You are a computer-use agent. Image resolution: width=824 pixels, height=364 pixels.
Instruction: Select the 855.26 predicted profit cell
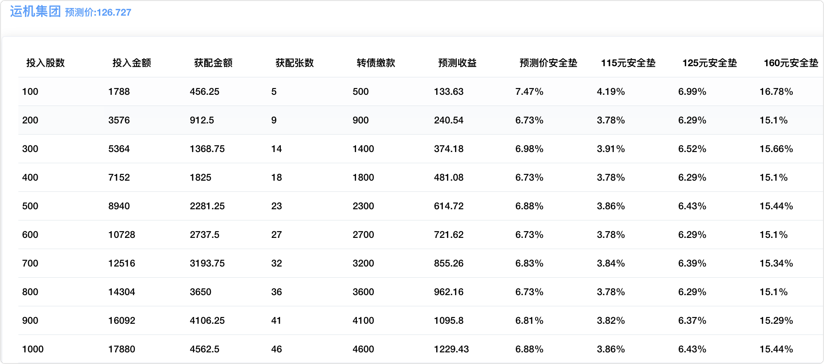[449, 263]
